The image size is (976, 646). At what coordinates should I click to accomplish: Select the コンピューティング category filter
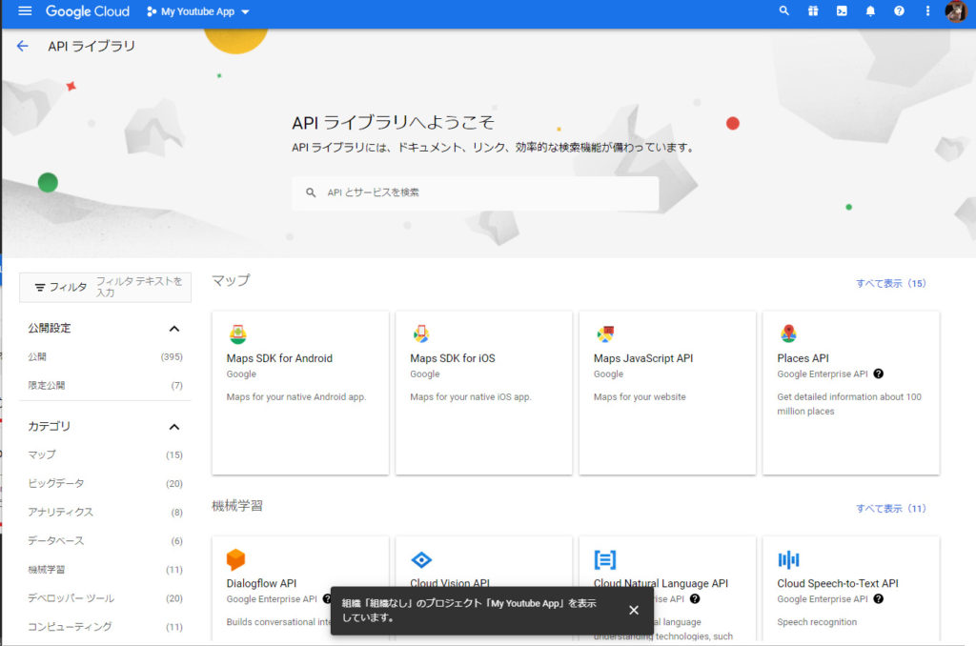click(105, 627)
